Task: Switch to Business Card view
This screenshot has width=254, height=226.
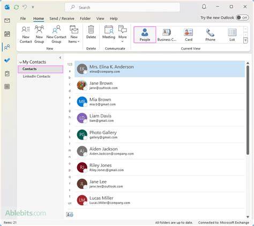Action: pyautogui.click(x=167, y=35)
